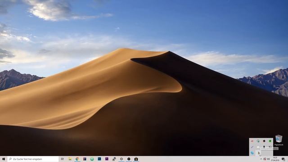Open the dark square app beside Chrome
Screen dimensions: 288x162
pos(85,159)
